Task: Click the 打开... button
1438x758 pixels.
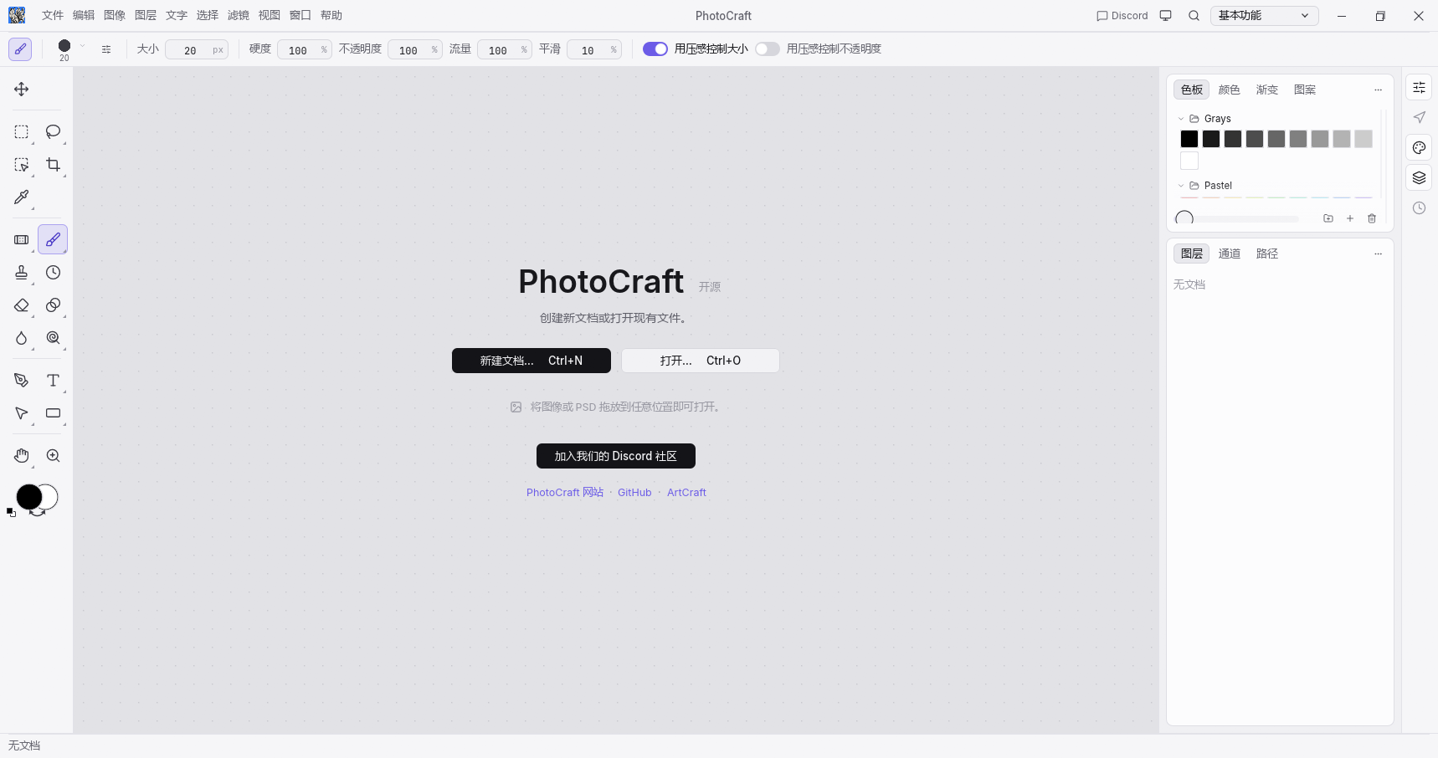Action: [701, 361]
